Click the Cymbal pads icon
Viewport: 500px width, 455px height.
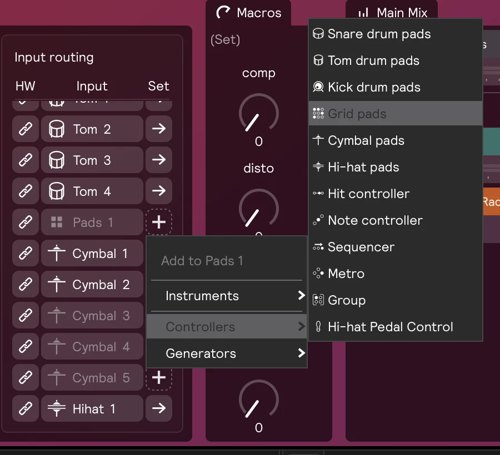(x=318, y=140)
